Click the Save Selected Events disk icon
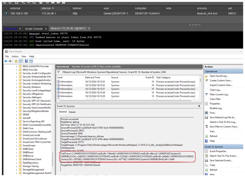This screenshot has height=177, width=245. (206, 160)
